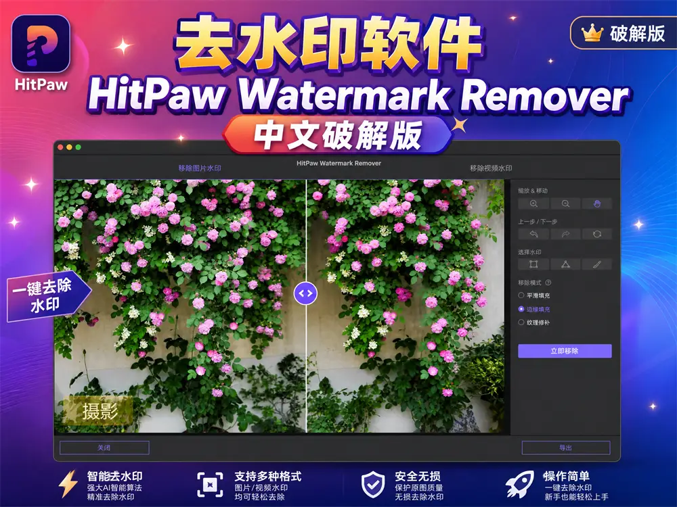Screen dimensions: 677x507
Task: Click the before/after comparison slider handle
Action: (306, 293)
